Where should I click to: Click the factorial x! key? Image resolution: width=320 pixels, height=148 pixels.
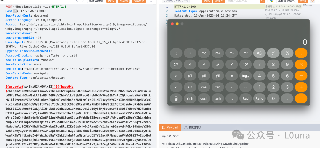pos(176,87)
